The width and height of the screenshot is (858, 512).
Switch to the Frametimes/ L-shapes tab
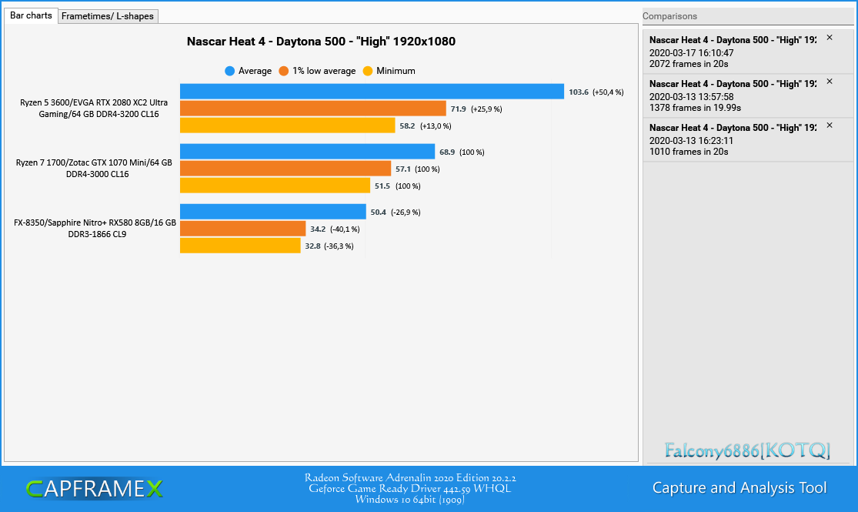108,16
